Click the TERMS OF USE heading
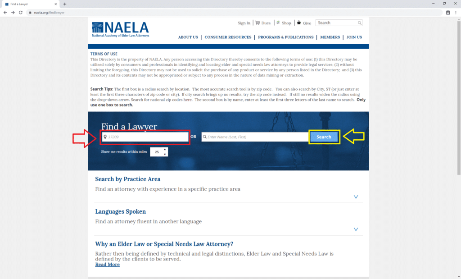The height and width of the screenshot is (279, 461). click(x=104, y=54)
